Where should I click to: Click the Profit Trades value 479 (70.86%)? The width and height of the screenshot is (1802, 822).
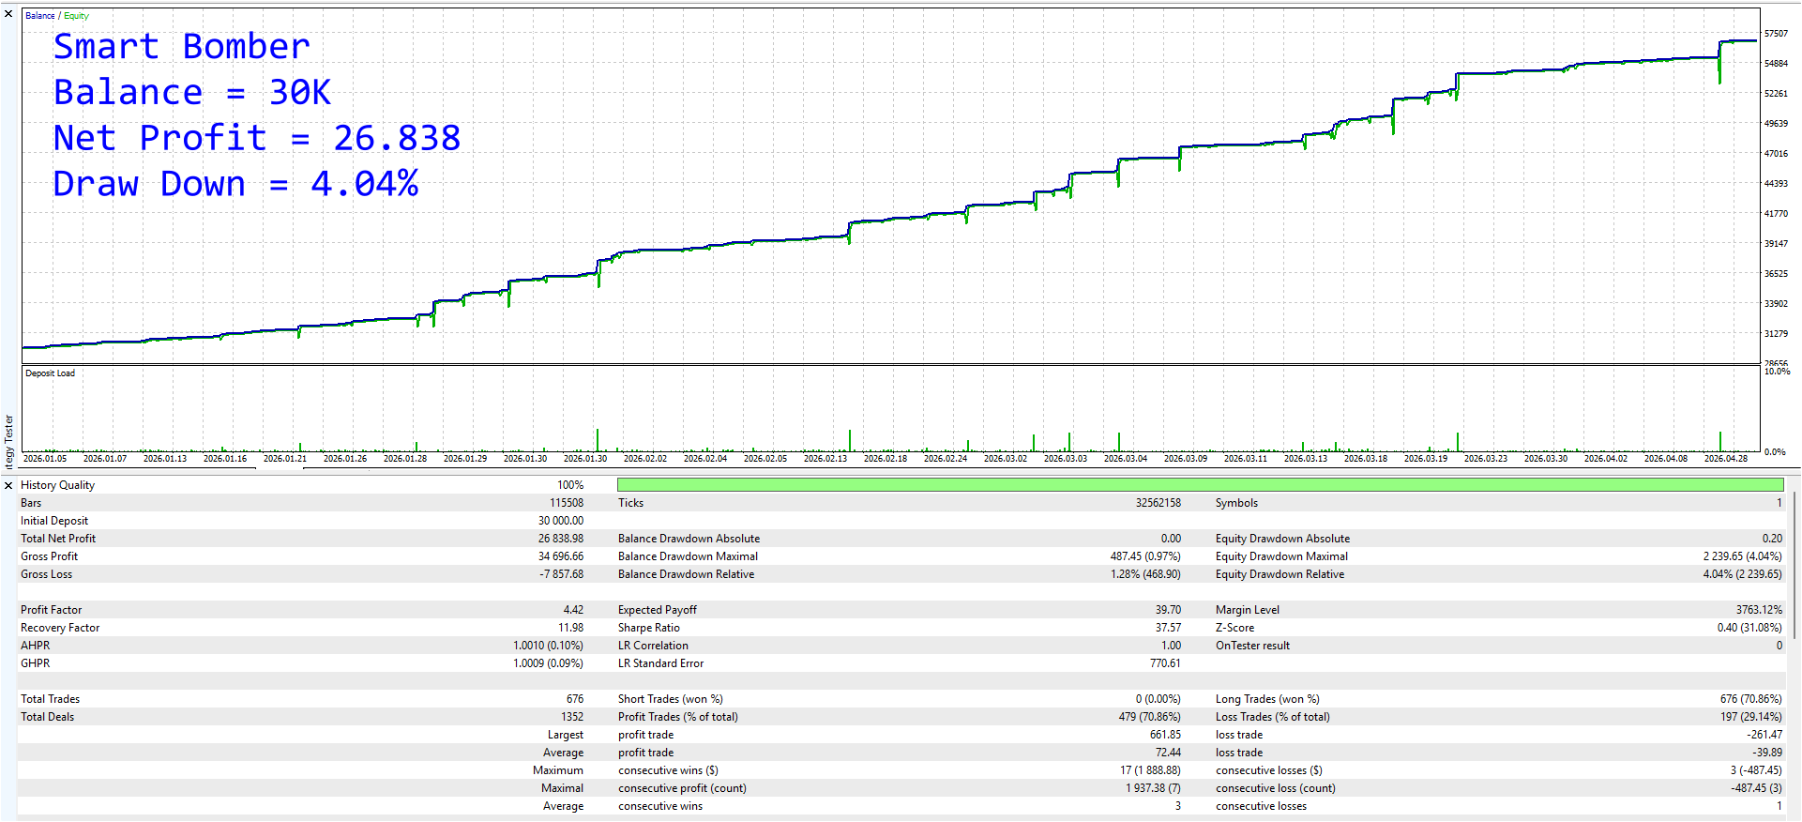click(1150, 717)
